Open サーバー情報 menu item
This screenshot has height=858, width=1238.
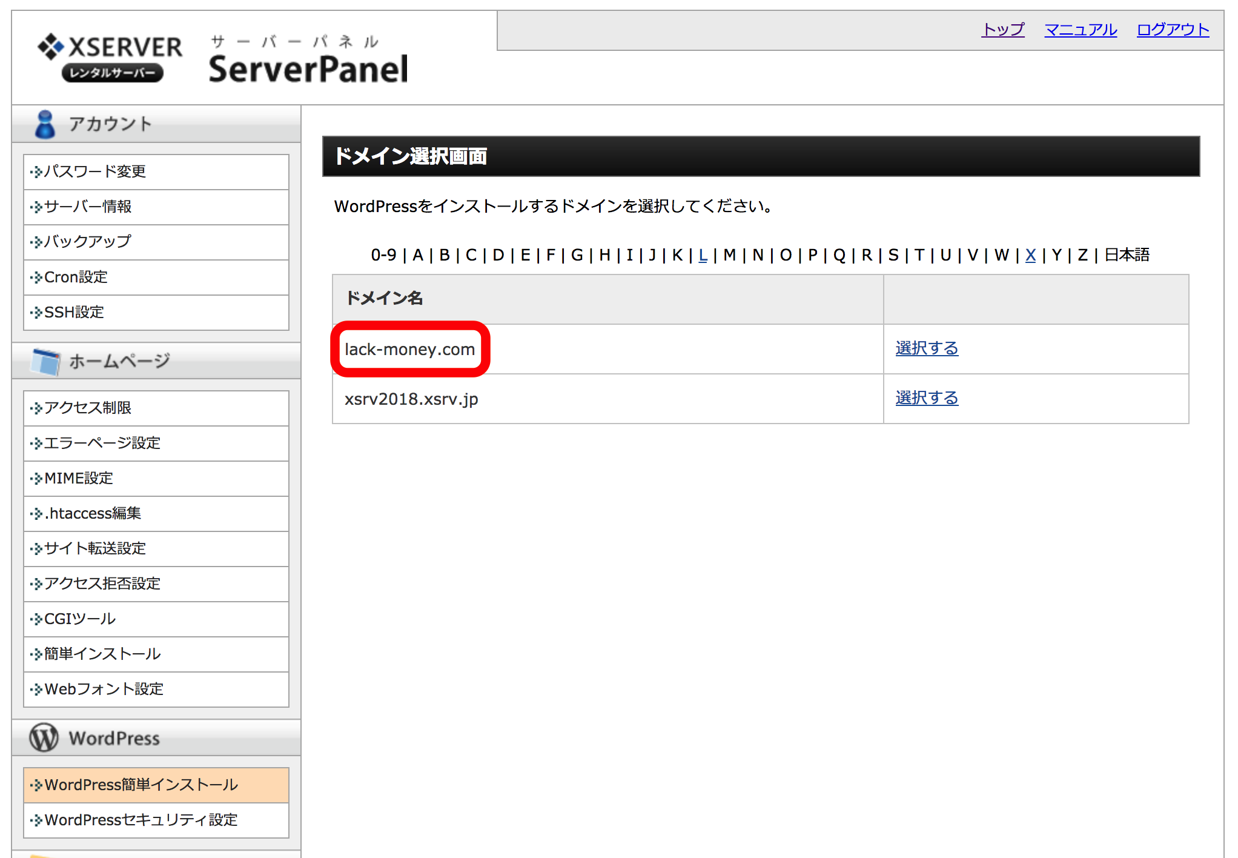pos(156,207)
